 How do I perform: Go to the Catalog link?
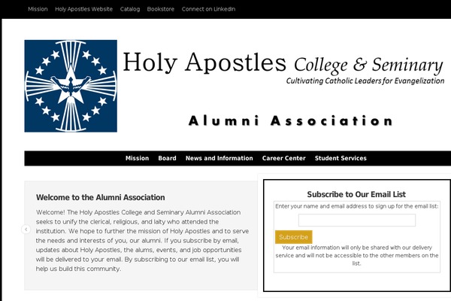130,9
